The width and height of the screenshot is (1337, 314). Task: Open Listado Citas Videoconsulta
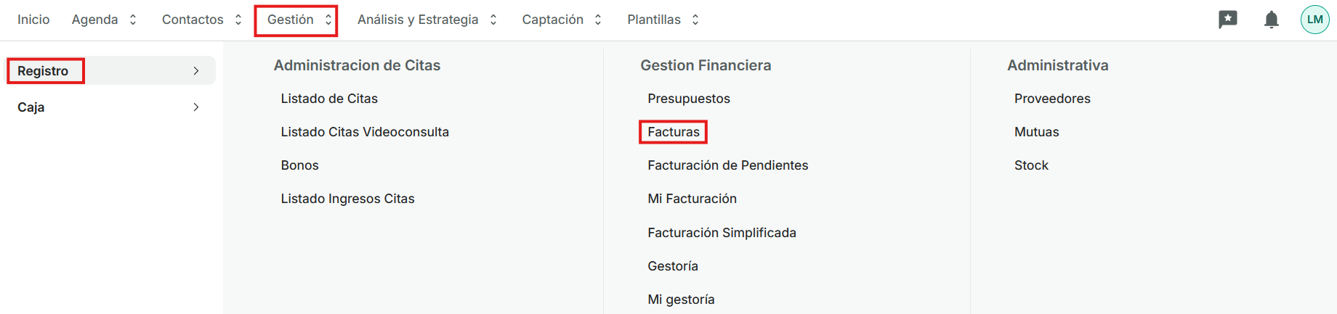point(365,132)
